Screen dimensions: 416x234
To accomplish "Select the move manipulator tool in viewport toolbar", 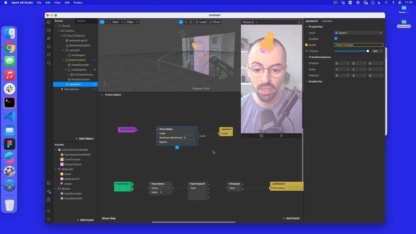I will (181, 22).
